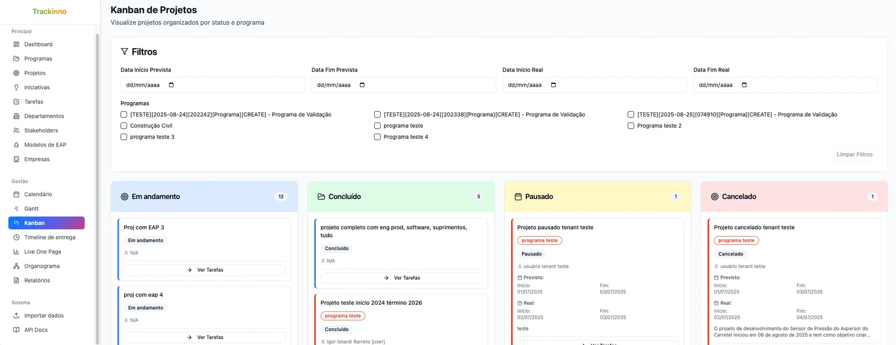This screenshot has height=345, width=896.
Task: Click the Departamentos building icon
Action: pos(16,116)
